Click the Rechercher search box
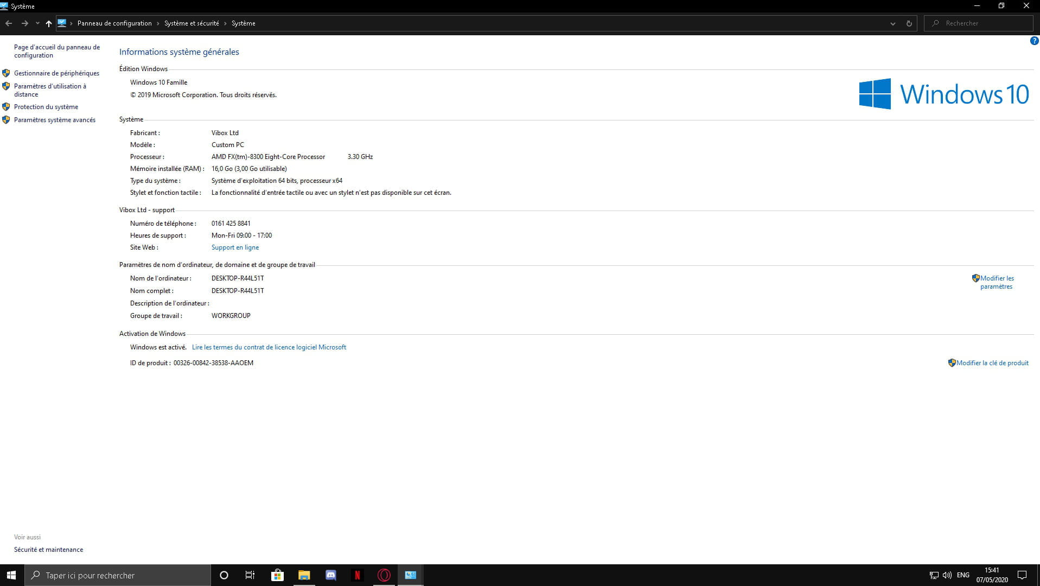Image resolution: width=1040 pixels, height=586 pixels. tap(978, 23)
